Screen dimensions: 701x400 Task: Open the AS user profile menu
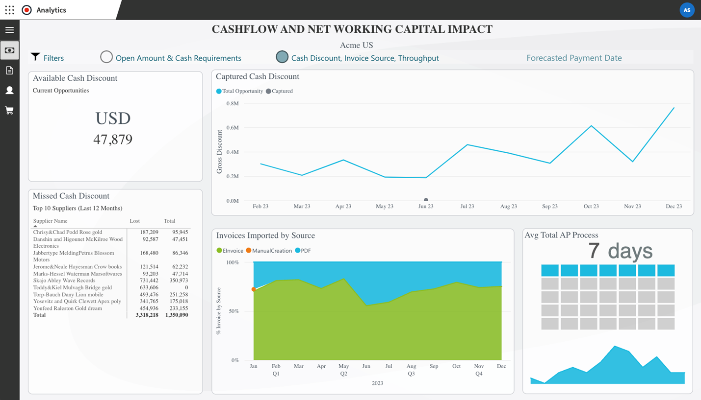click(687, 9)
